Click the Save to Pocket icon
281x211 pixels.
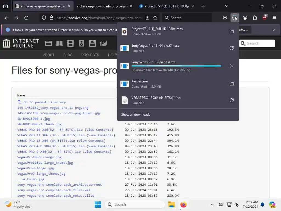click(225, 18)
